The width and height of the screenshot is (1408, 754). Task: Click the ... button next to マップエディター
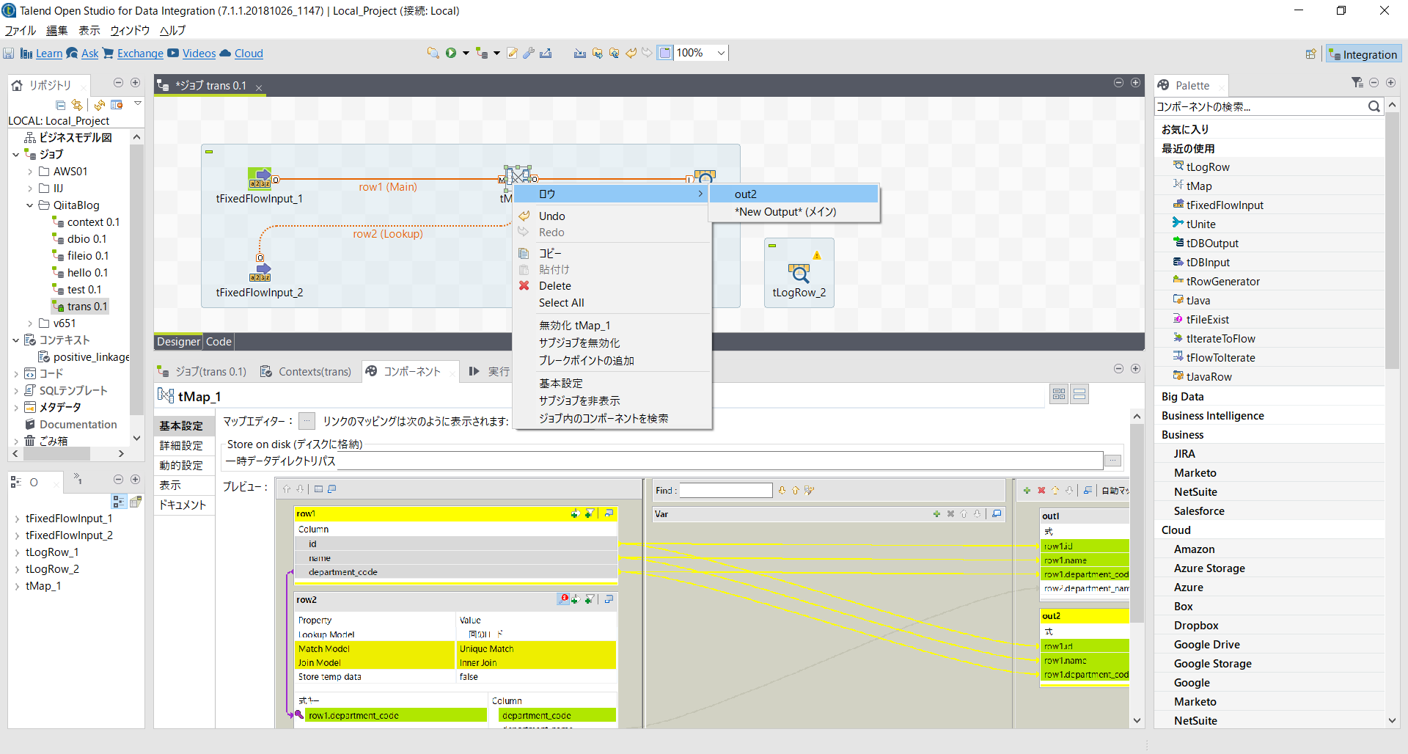point(307,421)
